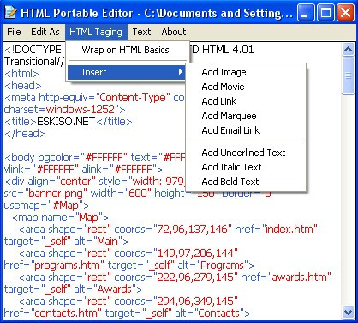Click the vertical scrollbar thumb
This screenshot has width=358, height=323.
pos(348,75)
